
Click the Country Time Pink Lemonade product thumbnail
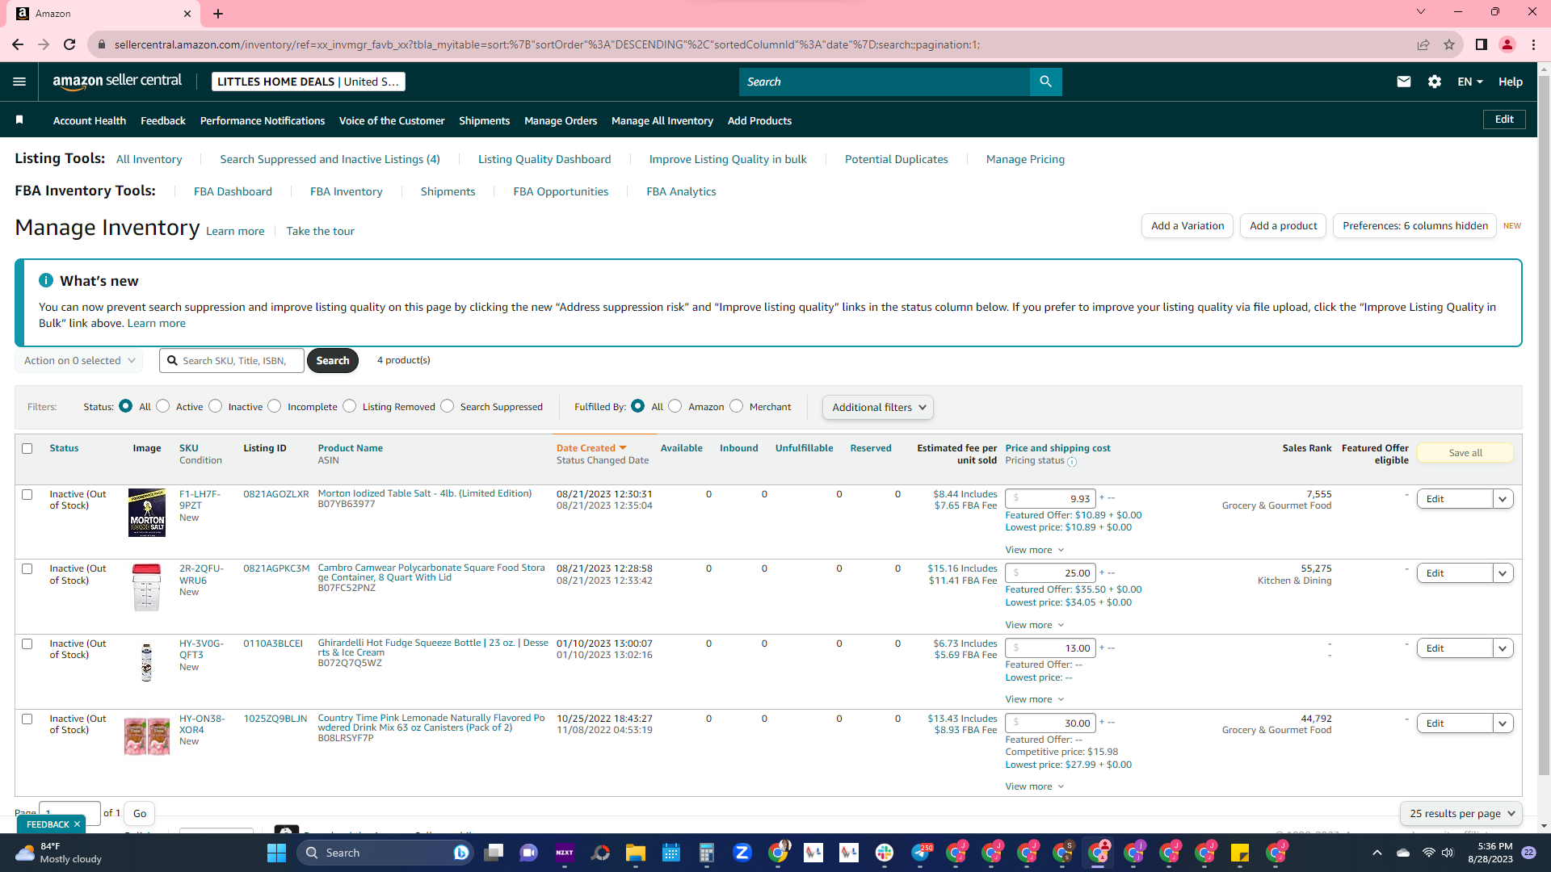pos(147,736)
